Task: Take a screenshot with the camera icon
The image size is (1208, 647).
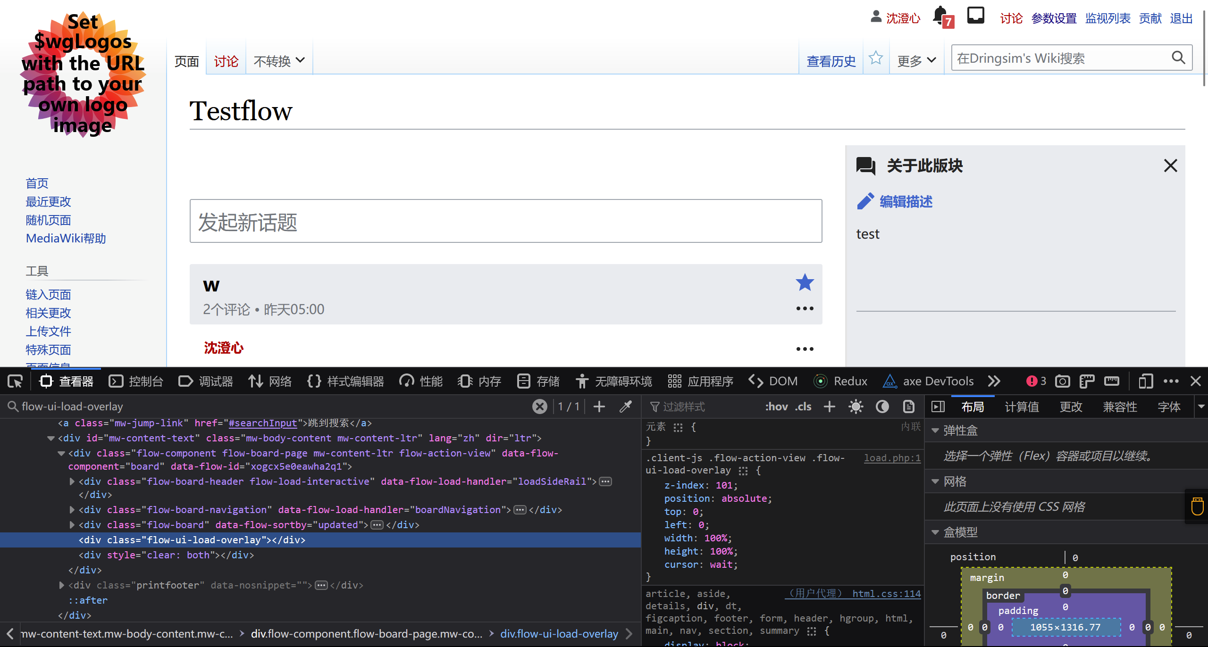Action: 1062,381
